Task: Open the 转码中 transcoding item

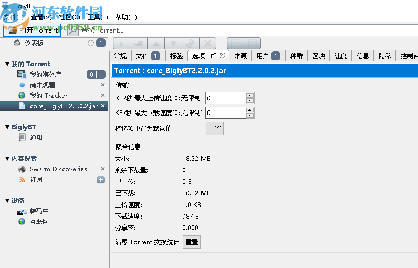Action: click(x=39, y=211)
